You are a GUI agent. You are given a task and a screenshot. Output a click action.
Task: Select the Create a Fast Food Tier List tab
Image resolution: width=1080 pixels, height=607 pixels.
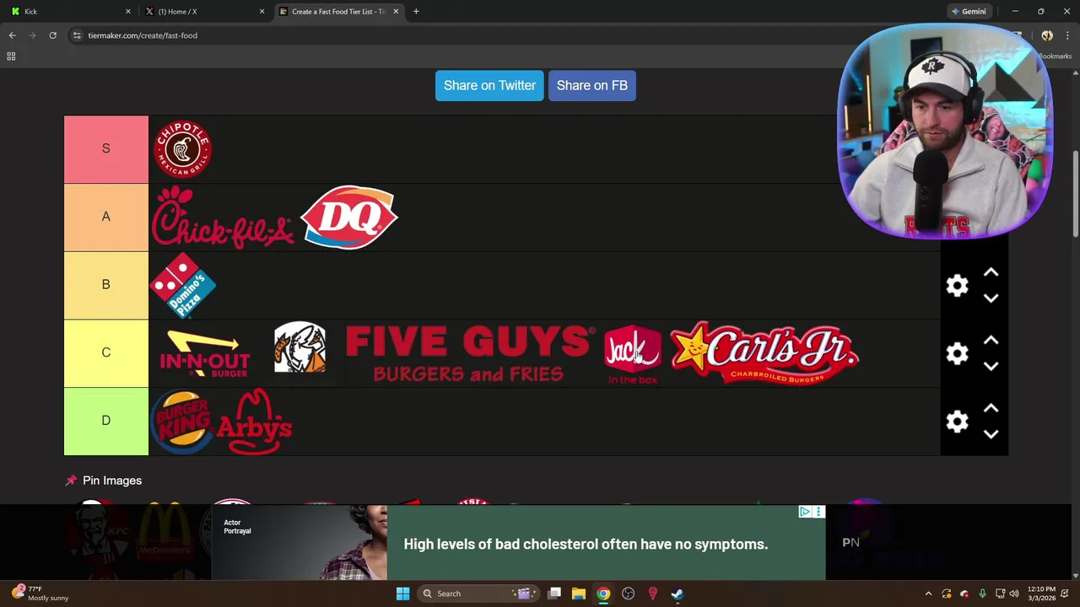338,11
